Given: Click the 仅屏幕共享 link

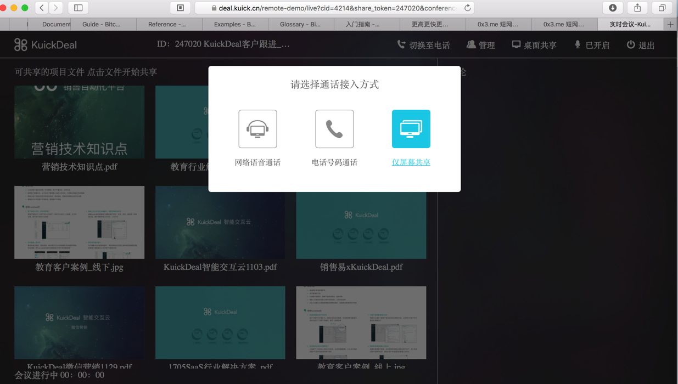Looking at the screenshot, I should 411,162.
